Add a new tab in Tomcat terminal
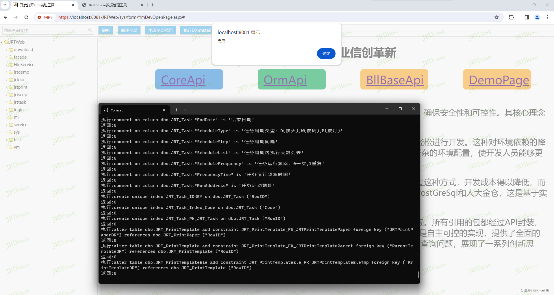The height and width of the screenshot is (295, 554). pos(176,110)
